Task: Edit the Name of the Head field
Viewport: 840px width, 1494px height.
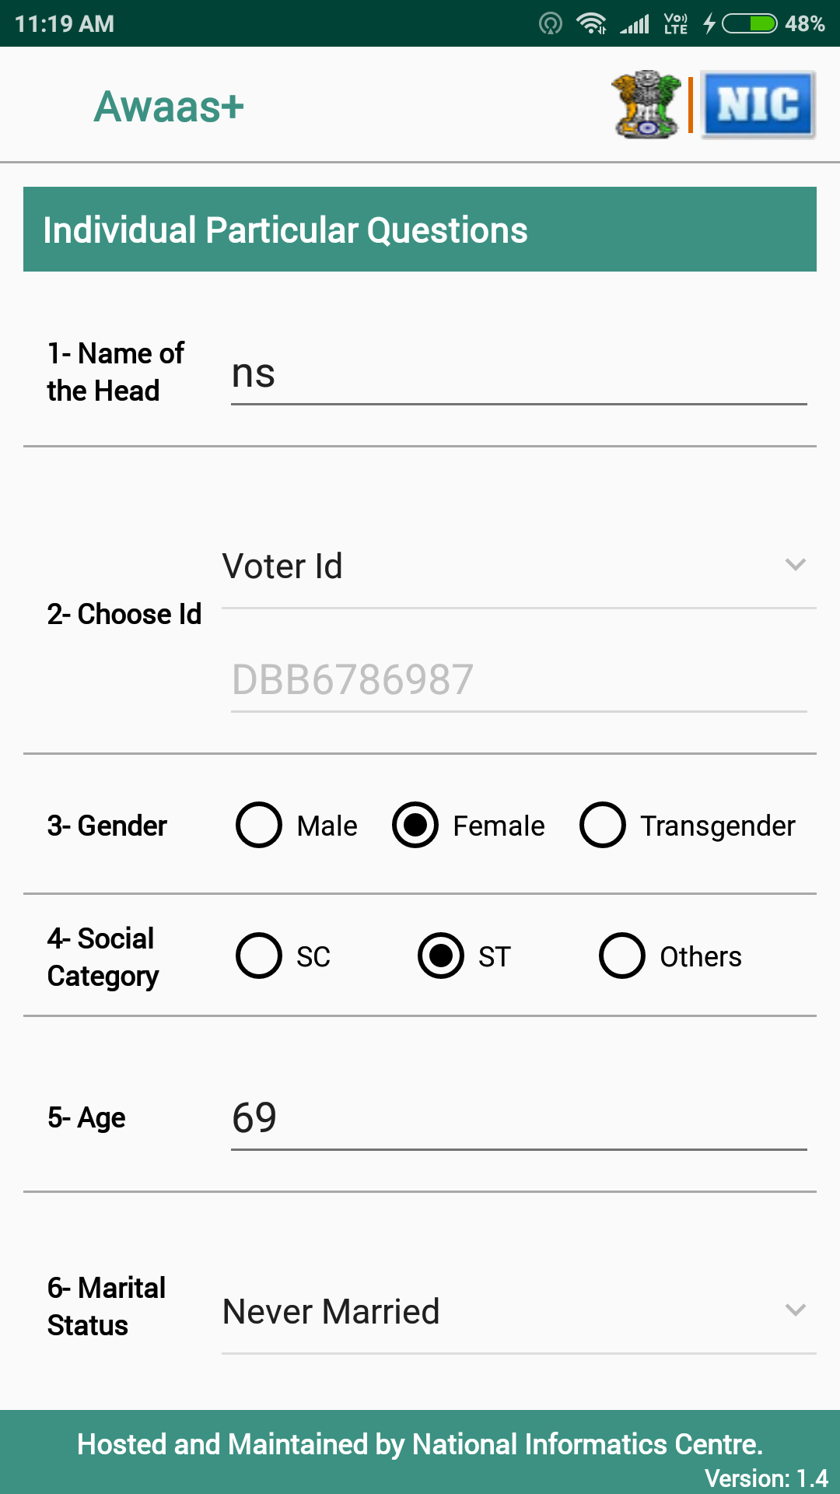Action: [x=518, y=374]
